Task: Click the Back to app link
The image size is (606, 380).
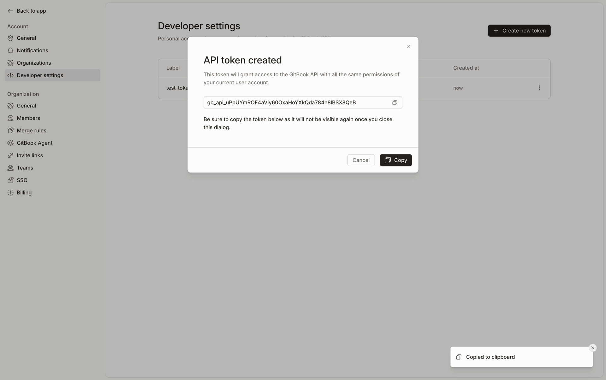Action: coord(27,11)
